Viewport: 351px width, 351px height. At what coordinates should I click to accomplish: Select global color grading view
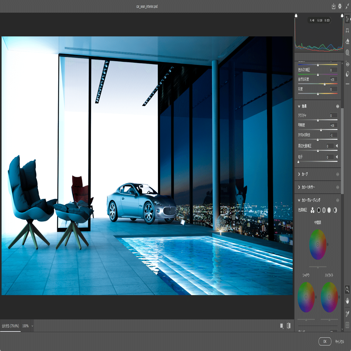[x=335, y=210]
